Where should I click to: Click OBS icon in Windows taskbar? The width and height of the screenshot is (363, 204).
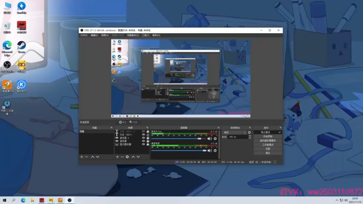click(x=69, y=200)
